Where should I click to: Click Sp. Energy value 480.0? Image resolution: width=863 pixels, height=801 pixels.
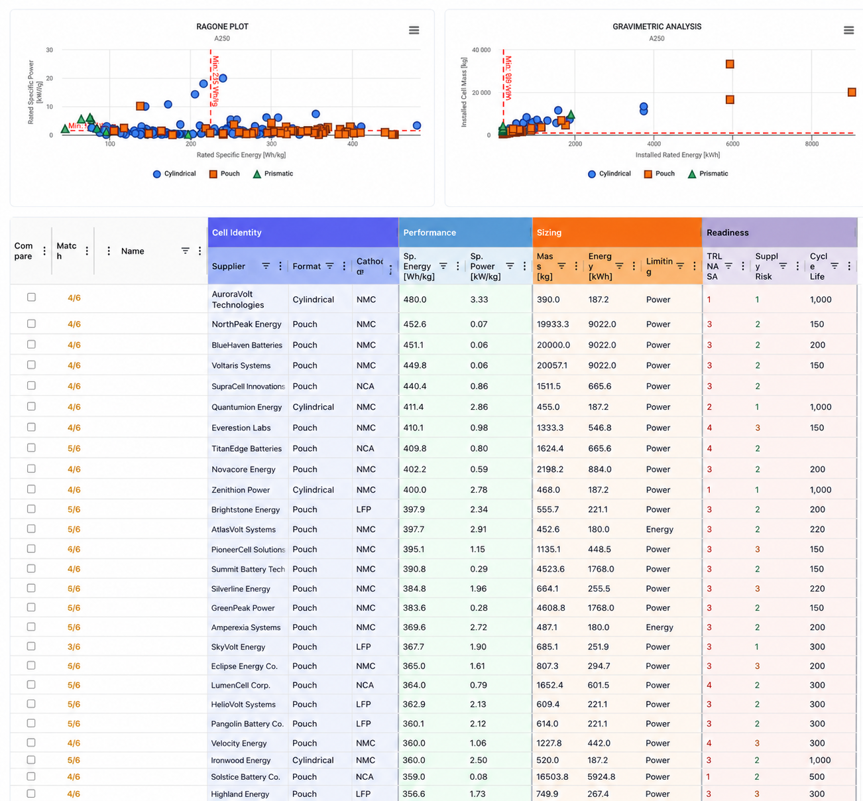pyautogui.click(x=415, y=300)
